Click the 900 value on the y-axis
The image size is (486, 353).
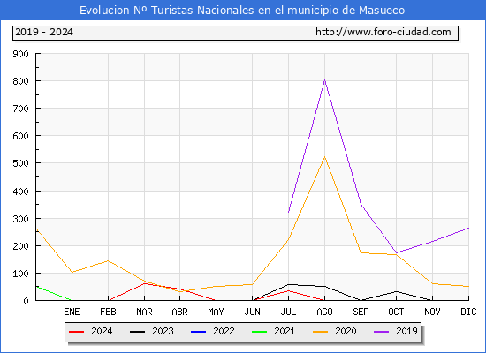(20, 54)
